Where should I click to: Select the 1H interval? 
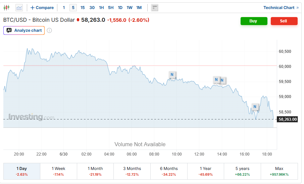tap(101, 8)
